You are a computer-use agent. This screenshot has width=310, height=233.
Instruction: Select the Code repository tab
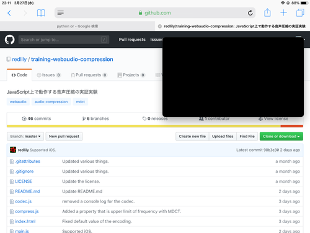tap(19, 75)
